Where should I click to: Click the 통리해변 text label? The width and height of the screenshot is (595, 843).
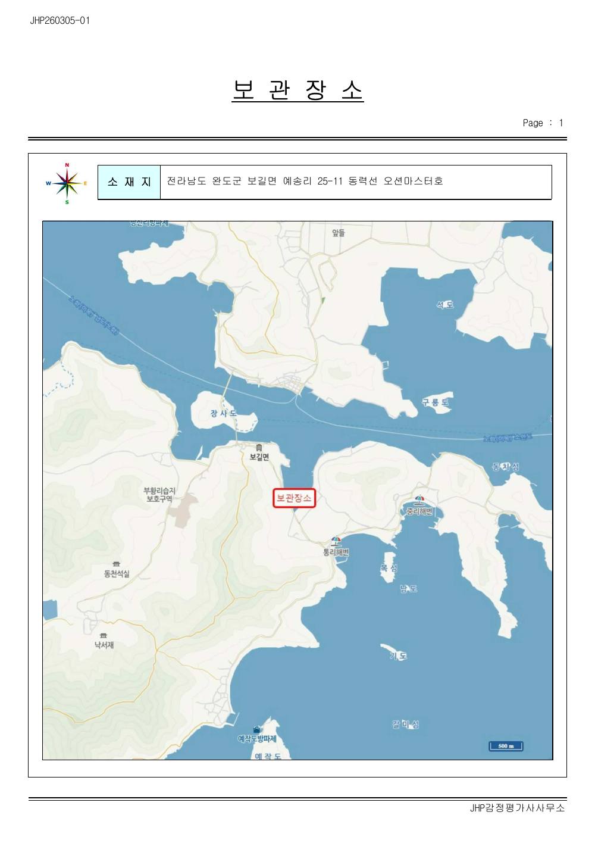pos(336,552)
